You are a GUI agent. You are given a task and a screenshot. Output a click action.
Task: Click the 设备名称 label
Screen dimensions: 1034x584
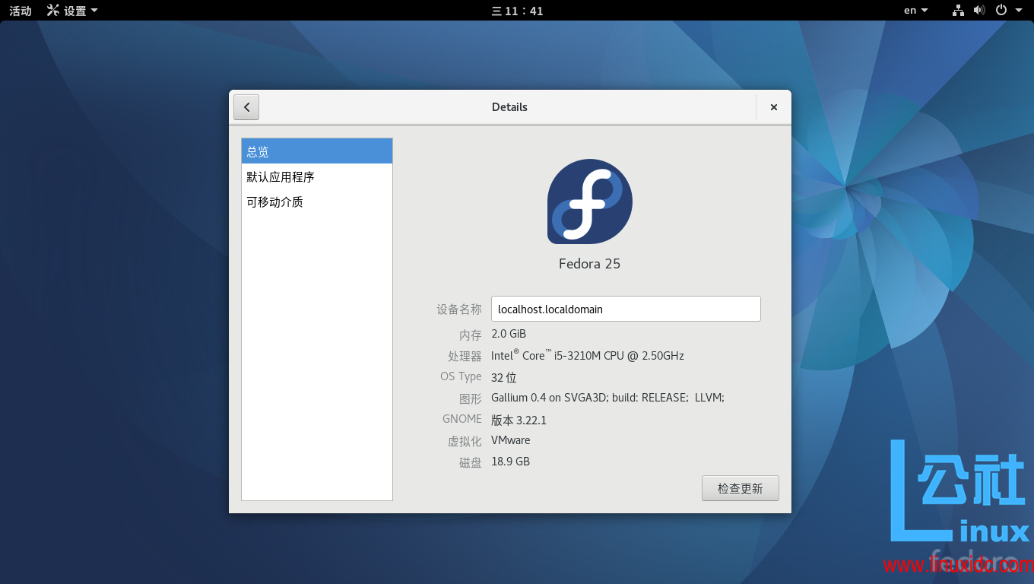(459, 309)
